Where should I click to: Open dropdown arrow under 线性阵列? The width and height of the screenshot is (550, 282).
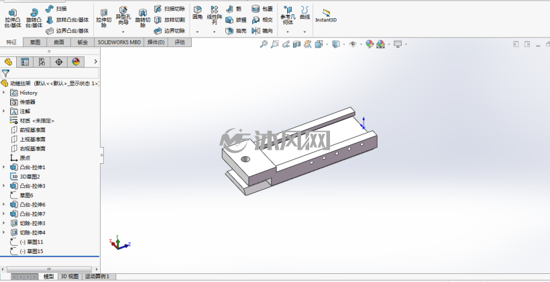click(215, 32)
